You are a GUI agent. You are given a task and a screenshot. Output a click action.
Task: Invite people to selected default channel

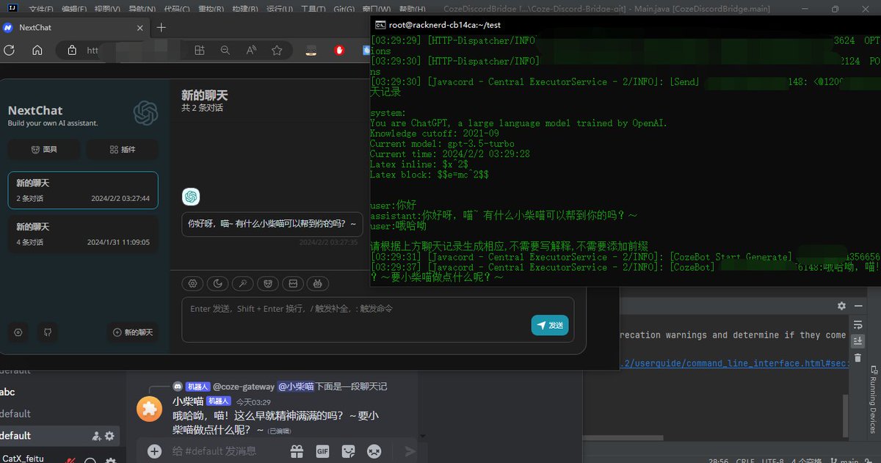tap(96, 436)
